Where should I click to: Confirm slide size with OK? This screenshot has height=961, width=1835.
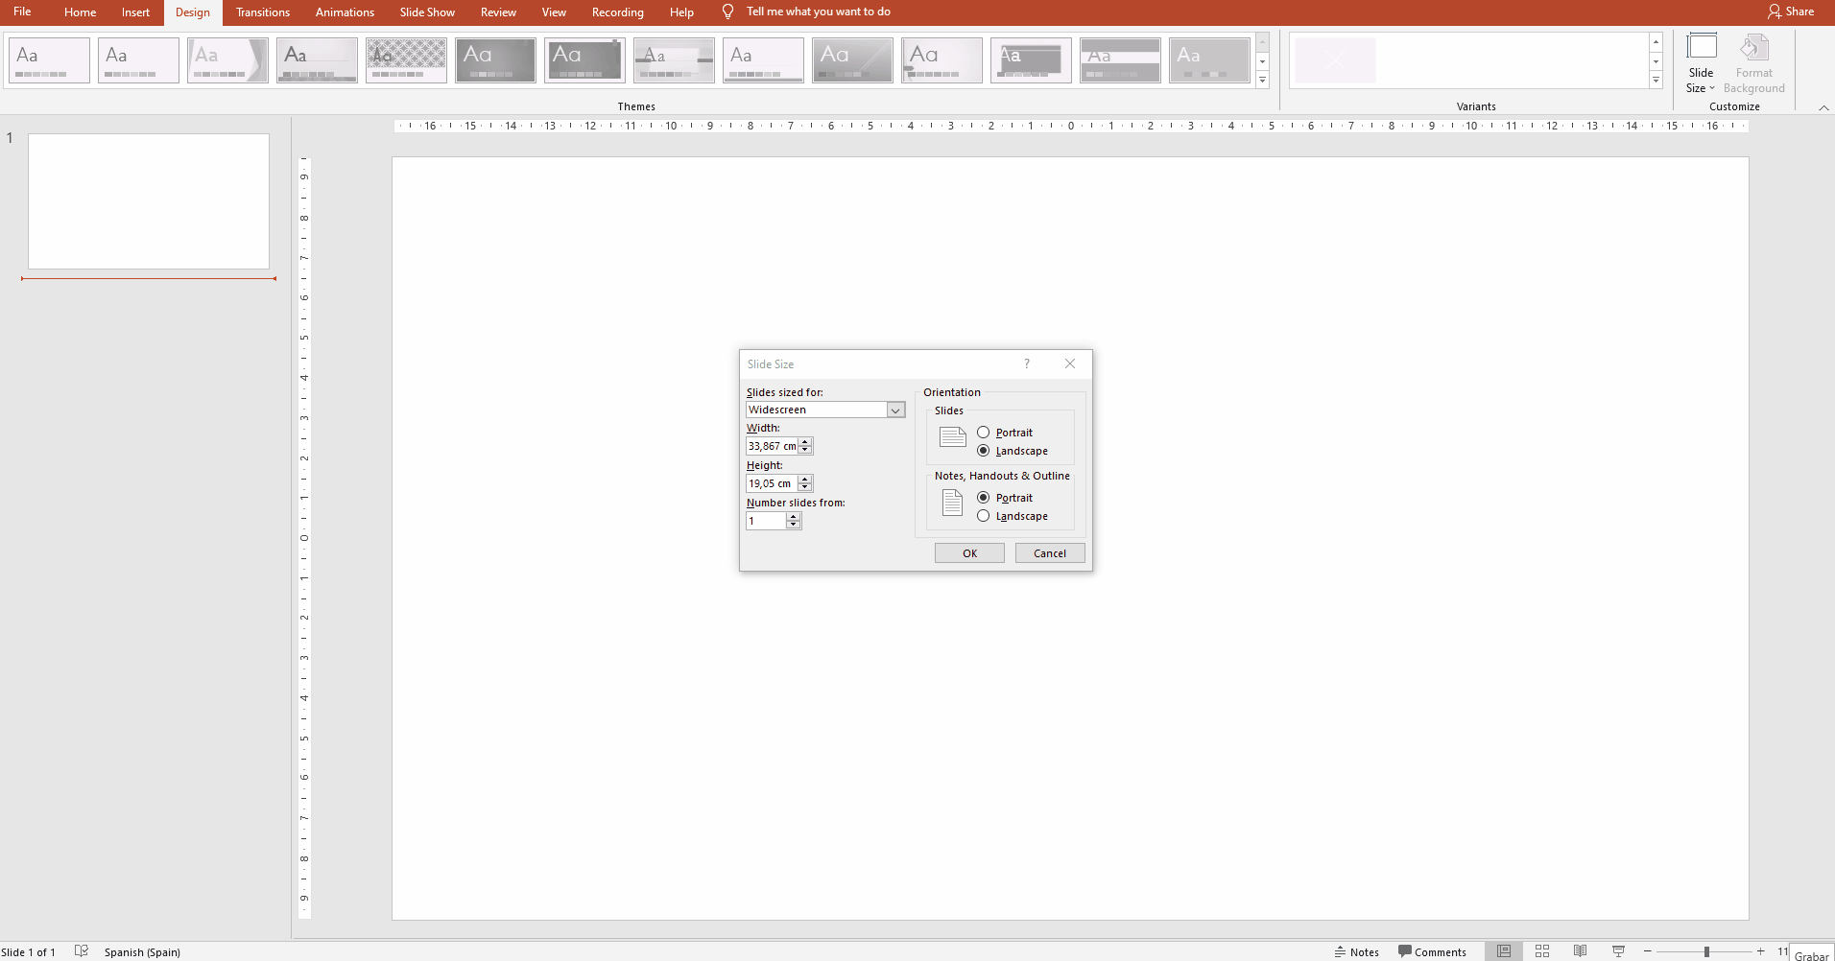968,552
